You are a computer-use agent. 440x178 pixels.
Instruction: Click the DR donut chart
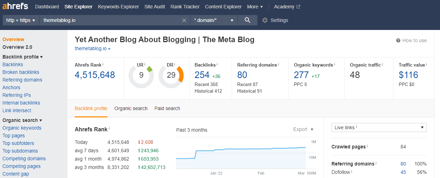coord(171,75)
